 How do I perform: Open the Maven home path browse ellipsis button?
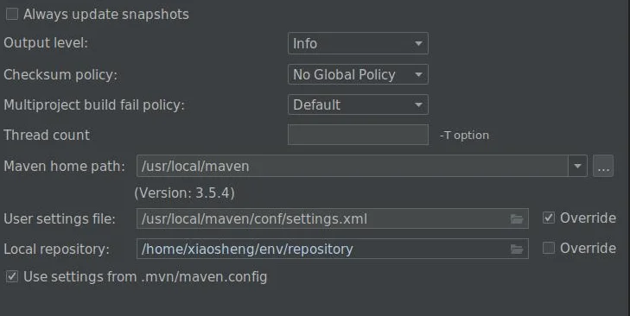[x=603, y=166]
